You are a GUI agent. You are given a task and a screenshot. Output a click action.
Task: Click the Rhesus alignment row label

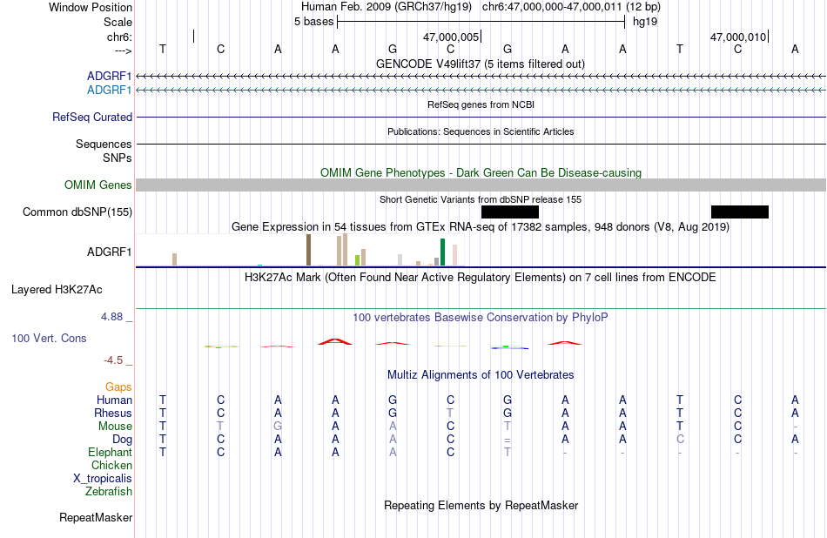pos(113,414)
